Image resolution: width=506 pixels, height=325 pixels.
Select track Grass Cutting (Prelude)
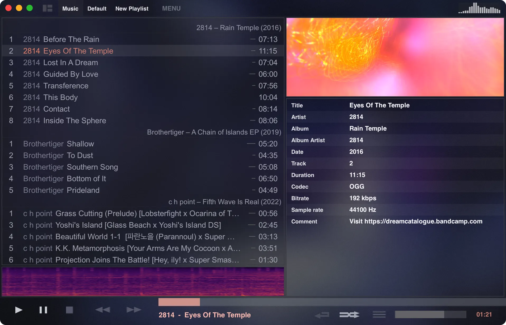(x=143, y=213)
